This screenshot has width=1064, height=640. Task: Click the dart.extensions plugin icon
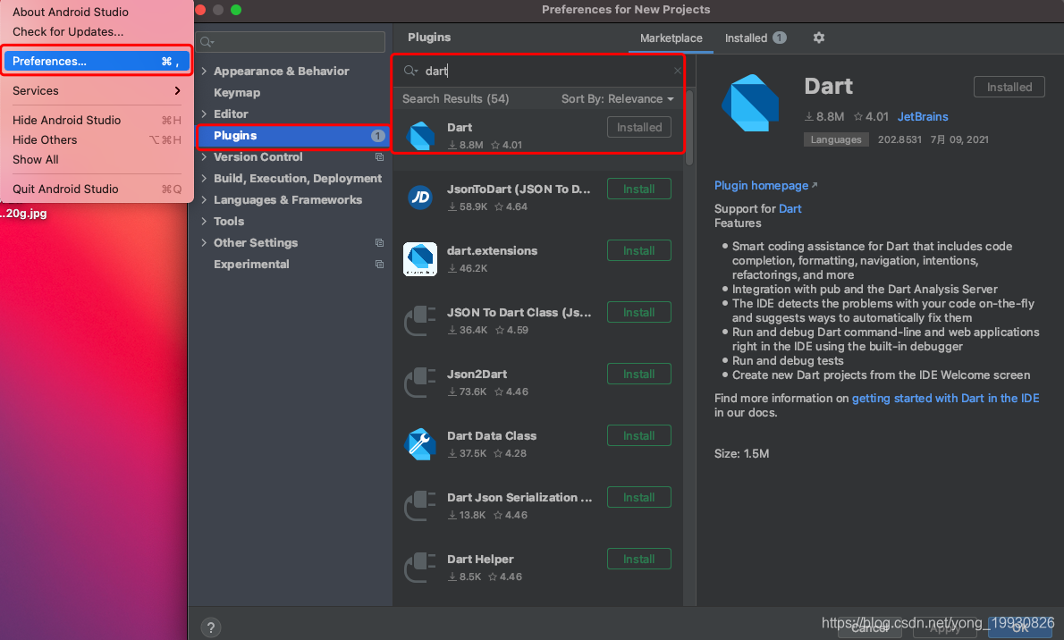(420, 259)
